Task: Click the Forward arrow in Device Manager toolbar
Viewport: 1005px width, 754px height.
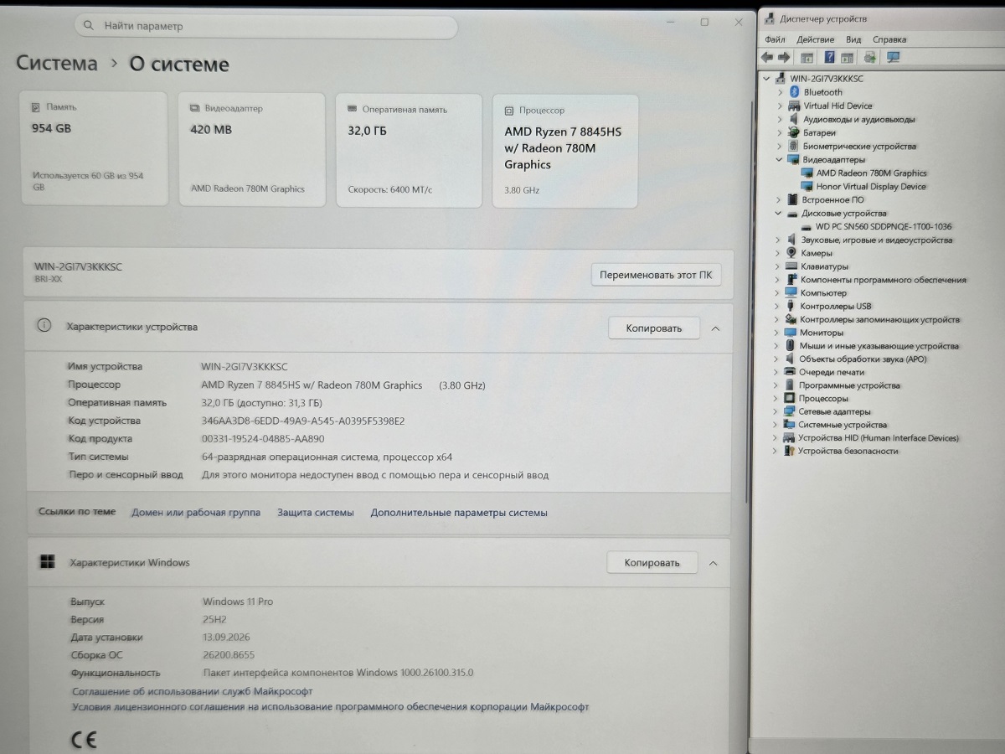Action: coord(784,57)
